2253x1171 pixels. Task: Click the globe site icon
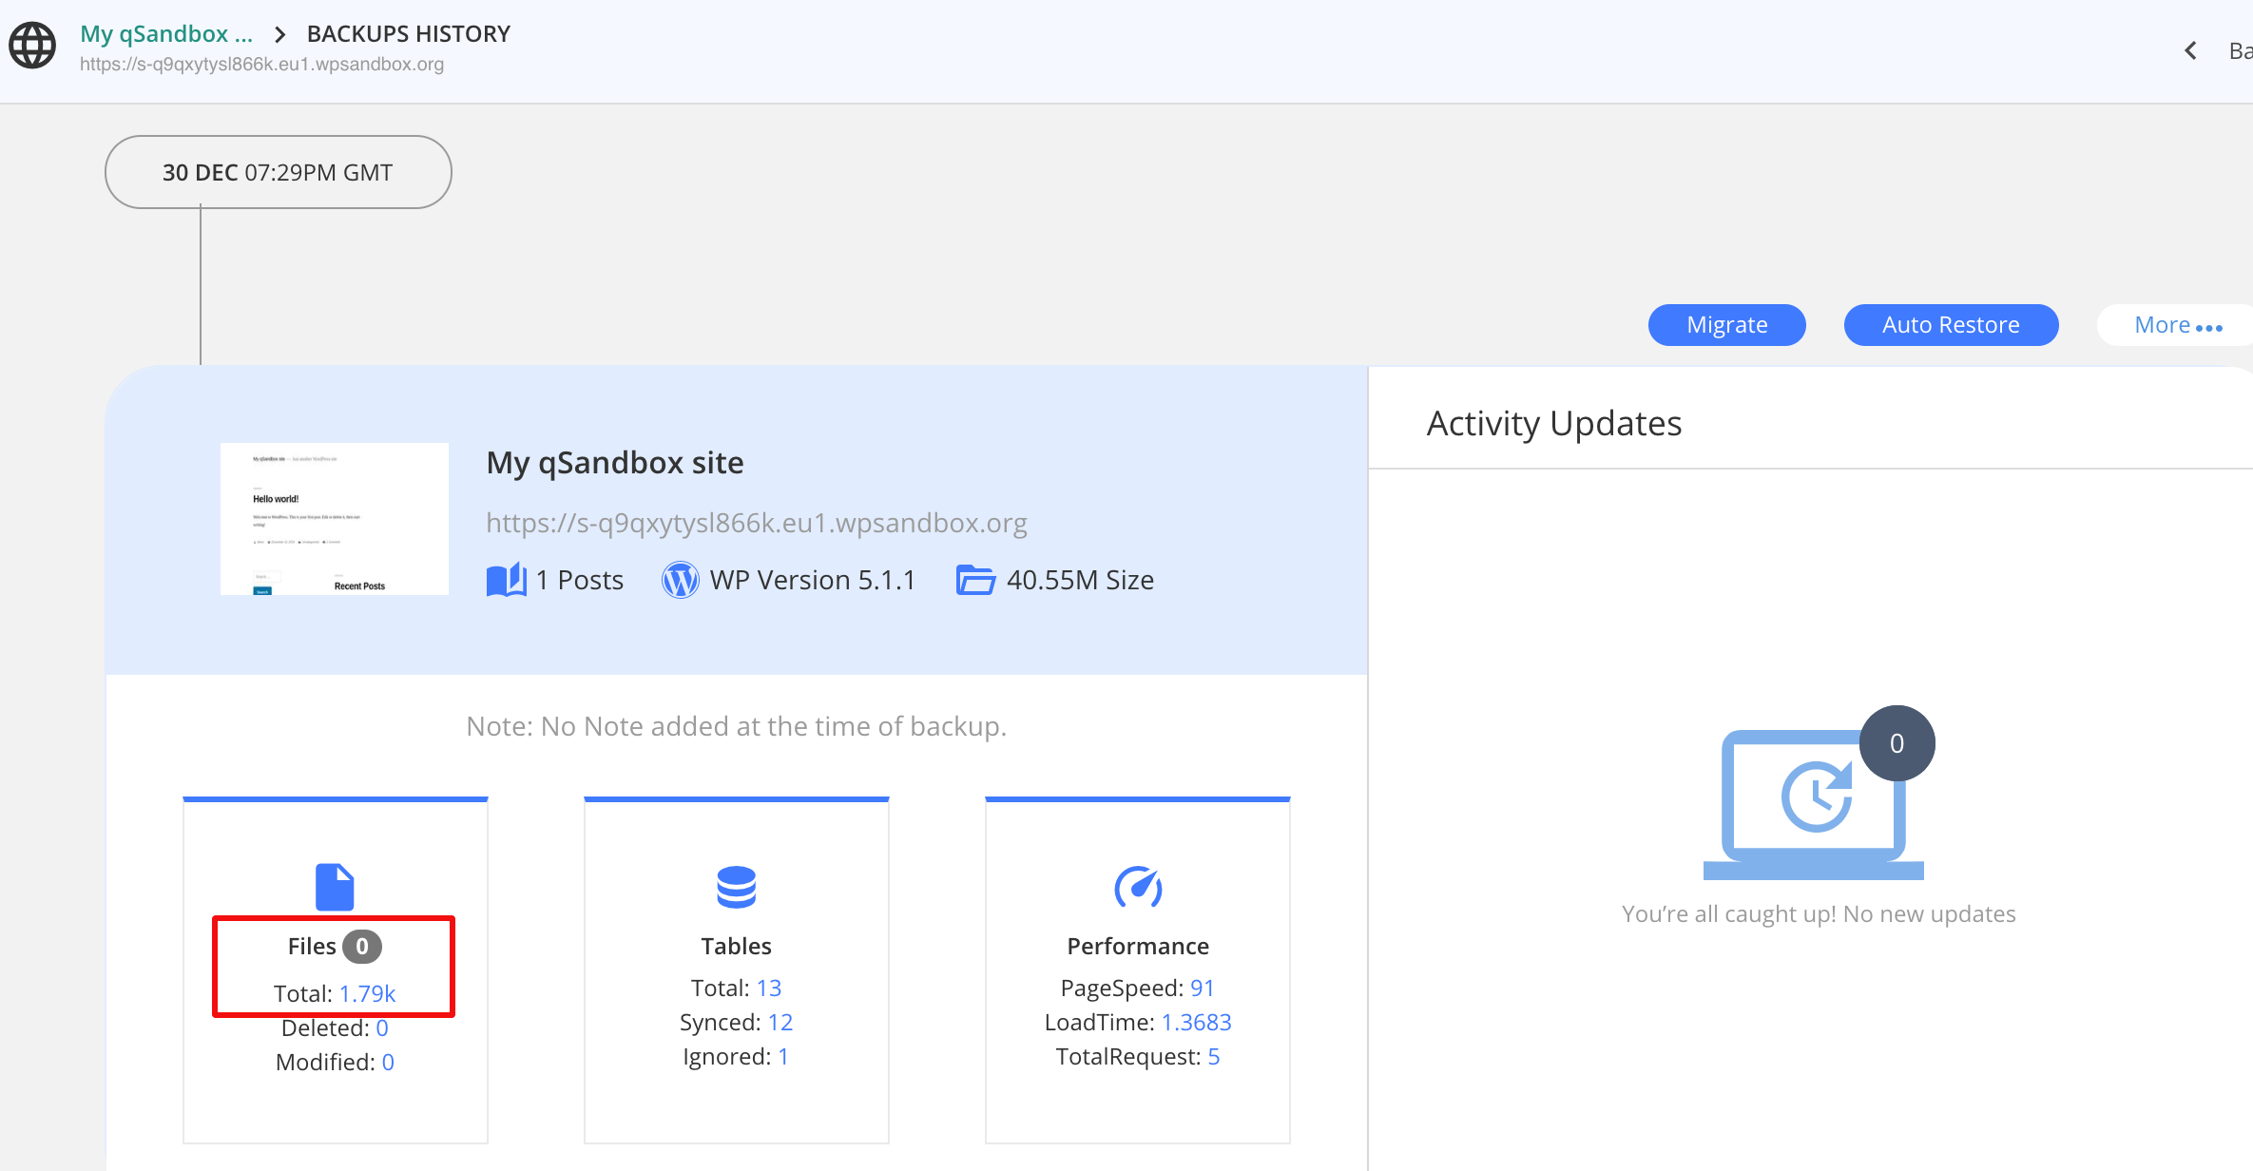[x=32, y=46]
